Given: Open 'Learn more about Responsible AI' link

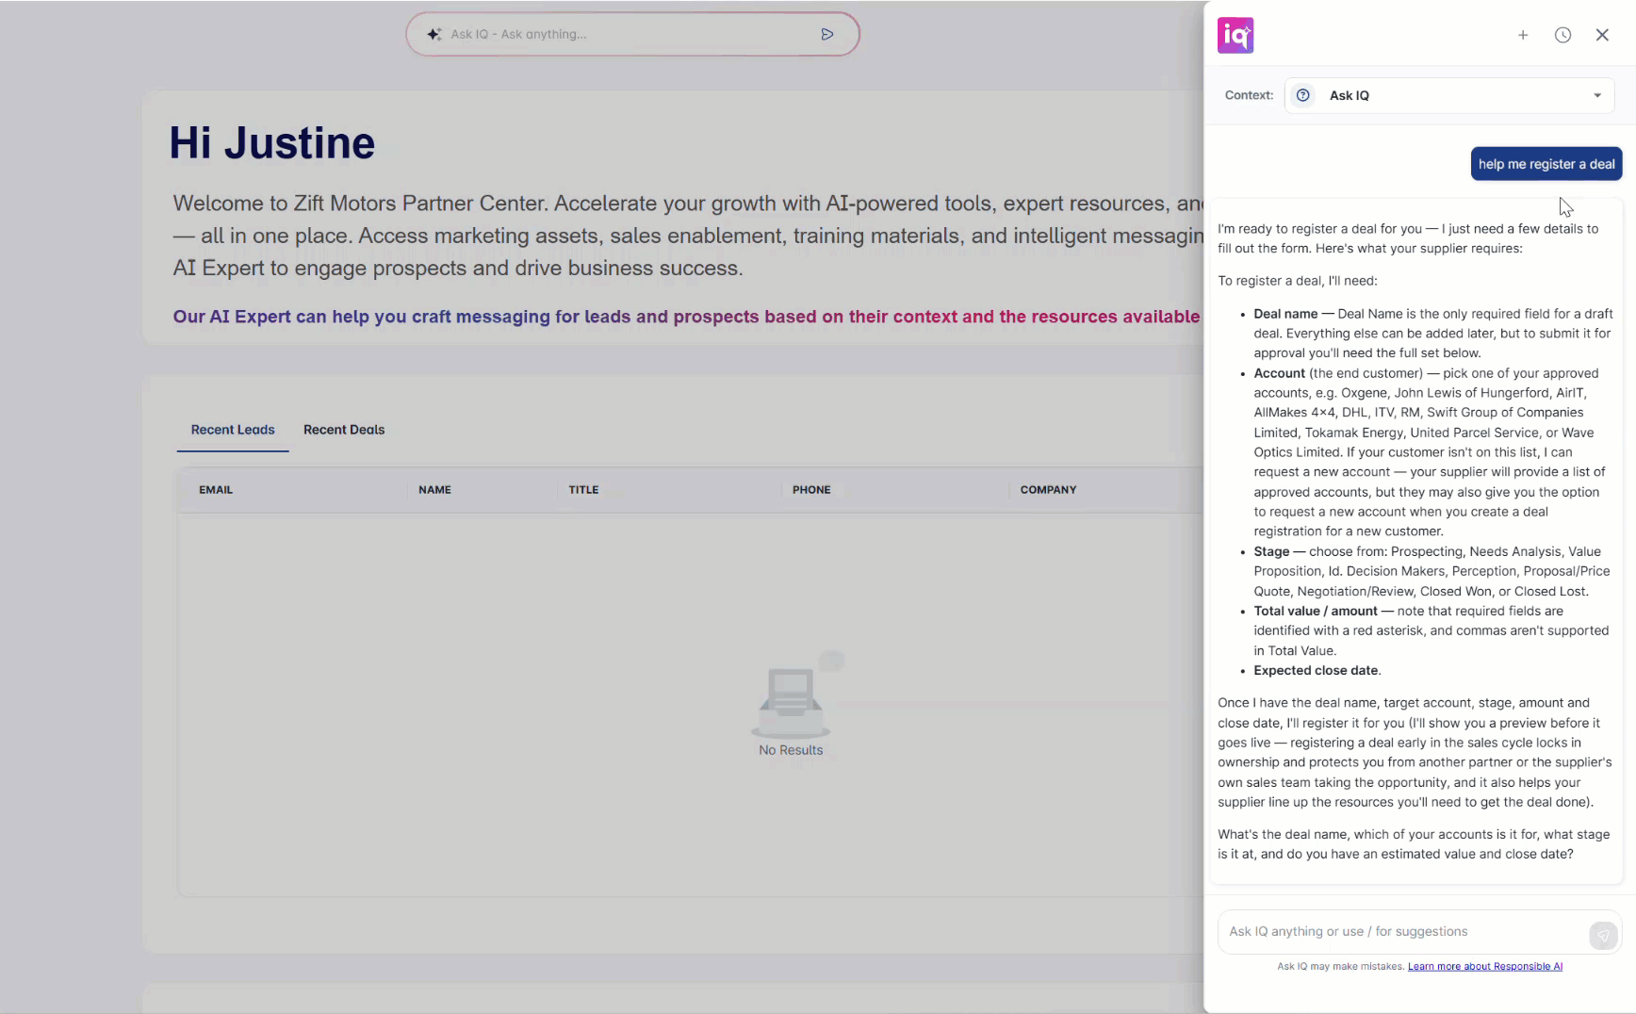Looking at the screenshot, I should (x=1485, y=966).
